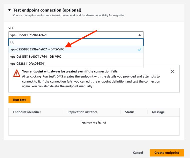Click the VPC search input field
This screenshot has width=190, height=158.
click(x=76, y=42)
